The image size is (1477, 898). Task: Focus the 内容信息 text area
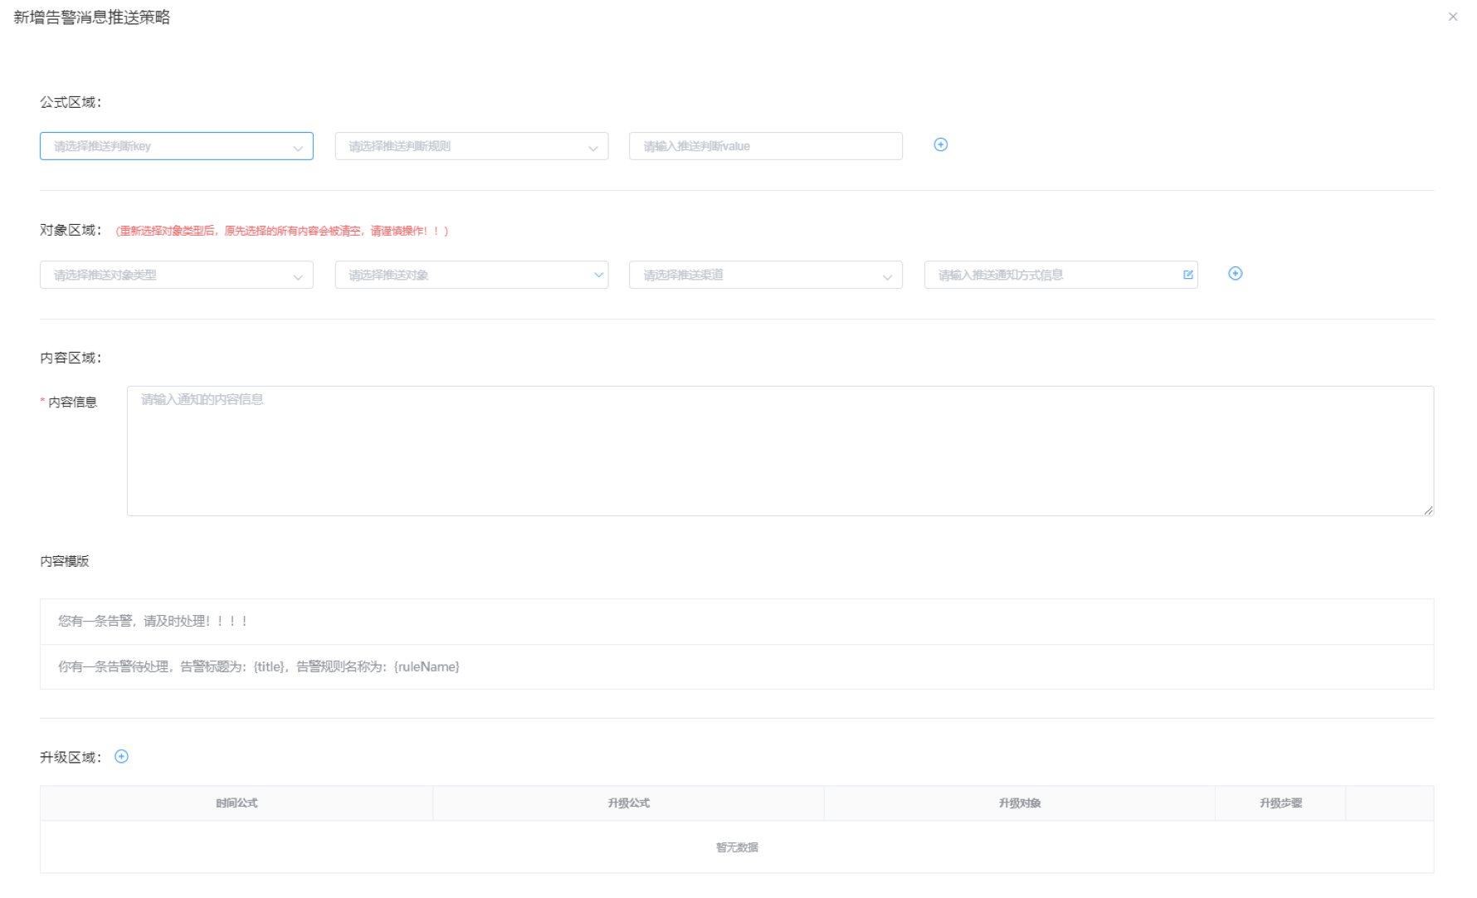tap(779, 451)
